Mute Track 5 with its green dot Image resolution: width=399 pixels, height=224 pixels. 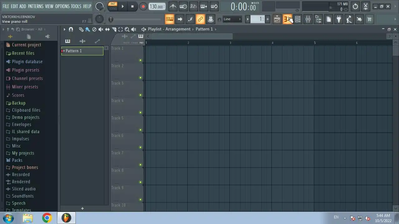140,130
